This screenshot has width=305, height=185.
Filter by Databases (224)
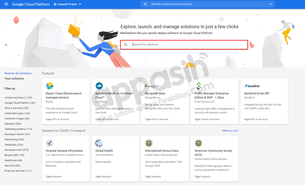14,145
